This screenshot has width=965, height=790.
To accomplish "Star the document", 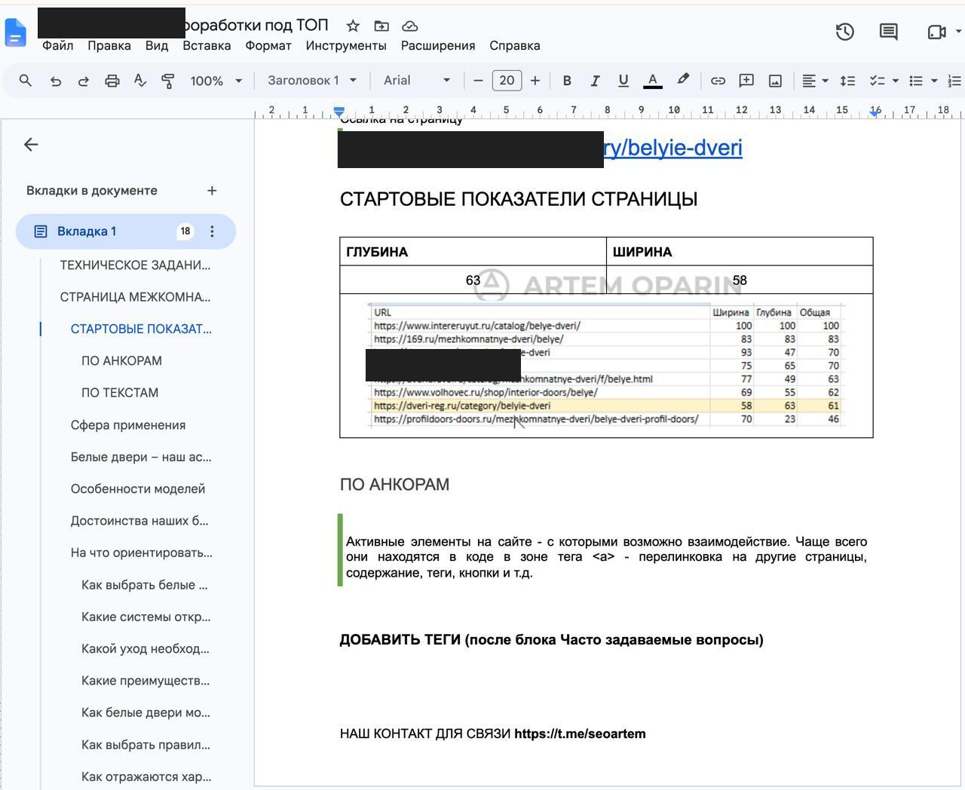I will tap(353, 26).
